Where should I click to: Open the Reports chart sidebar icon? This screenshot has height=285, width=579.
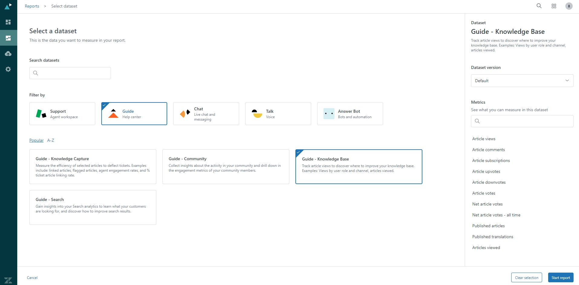point(8,38)
